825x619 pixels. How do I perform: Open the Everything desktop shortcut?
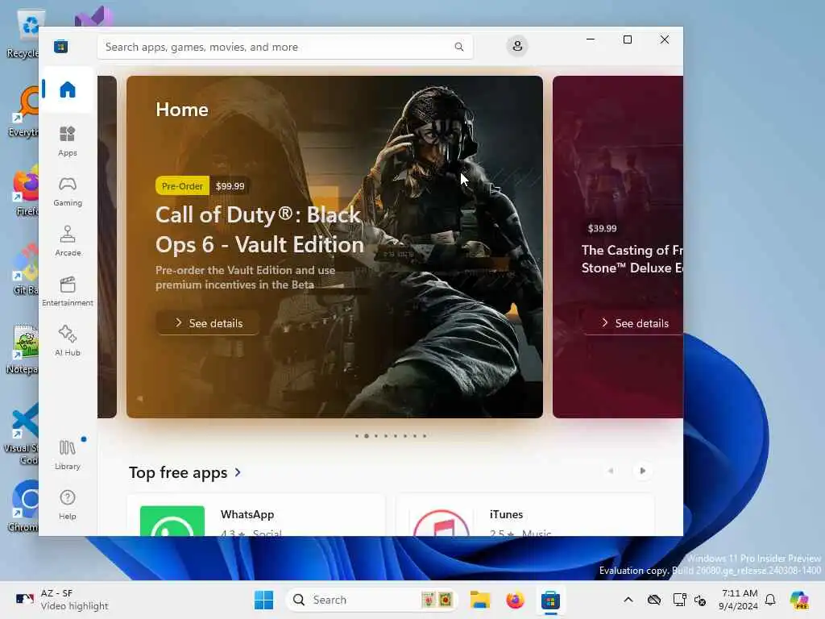coord(24,111)
